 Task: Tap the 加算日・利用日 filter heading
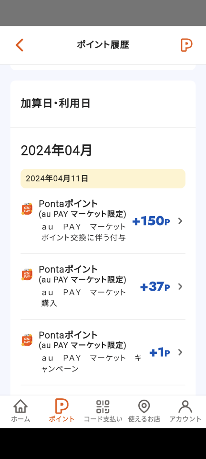click(x=55, y=104)
